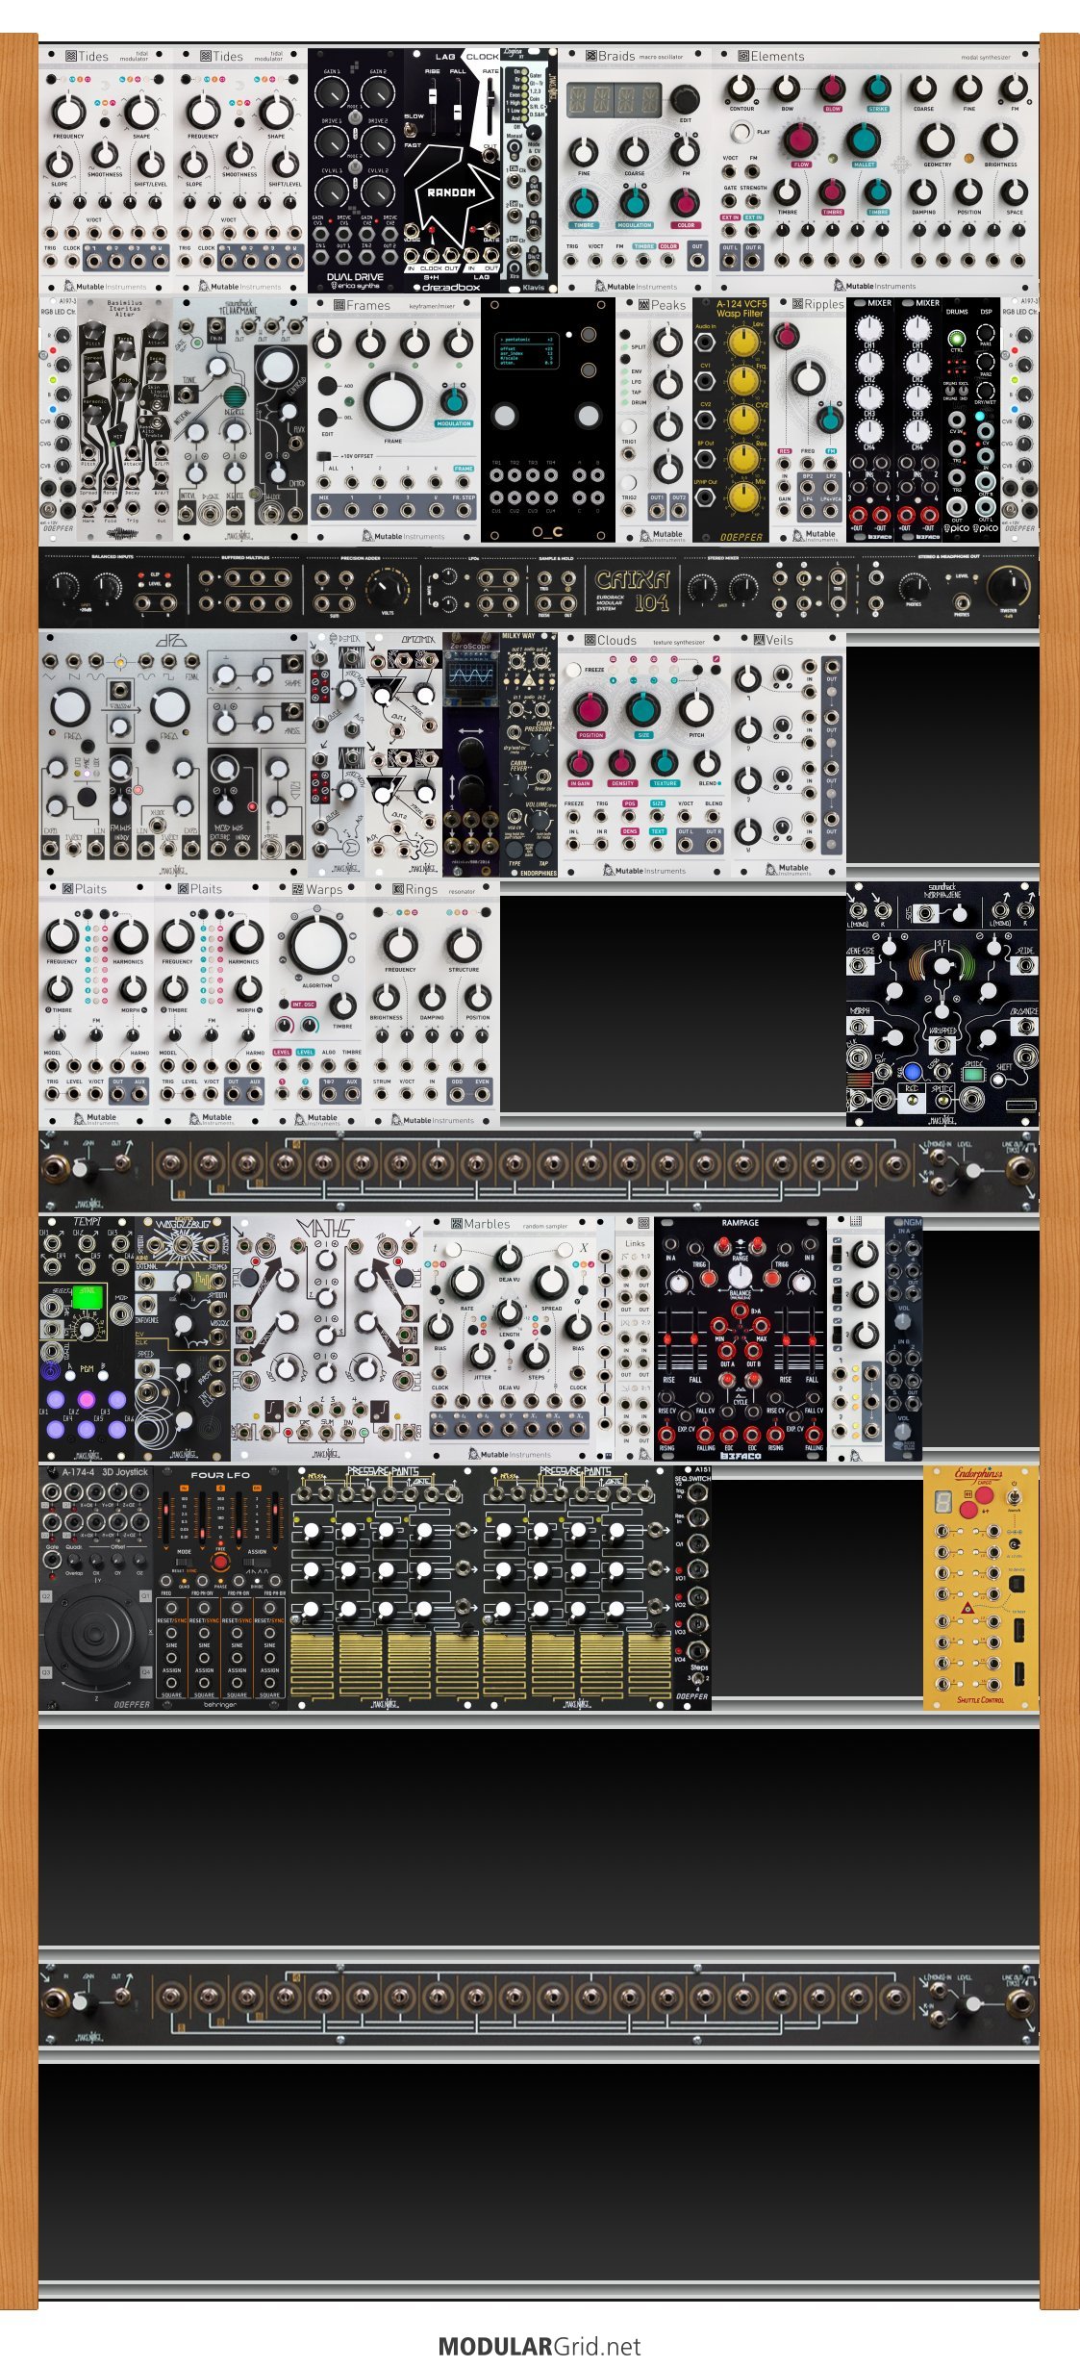Select the Erica Synths Dual Drive module
This screenshot has height=2367, width=1080.
[x=356, y=170]
